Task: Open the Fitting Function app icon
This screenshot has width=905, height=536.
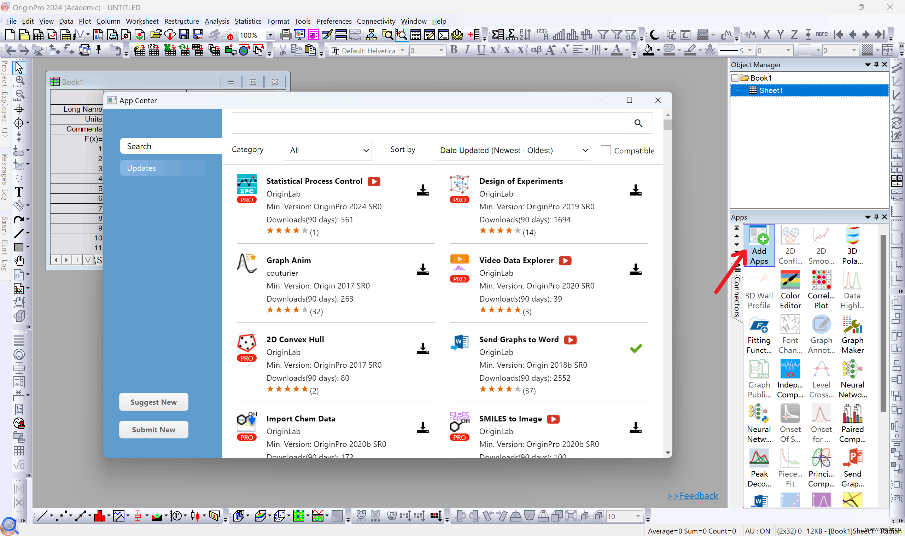Action: click(759, 335)
